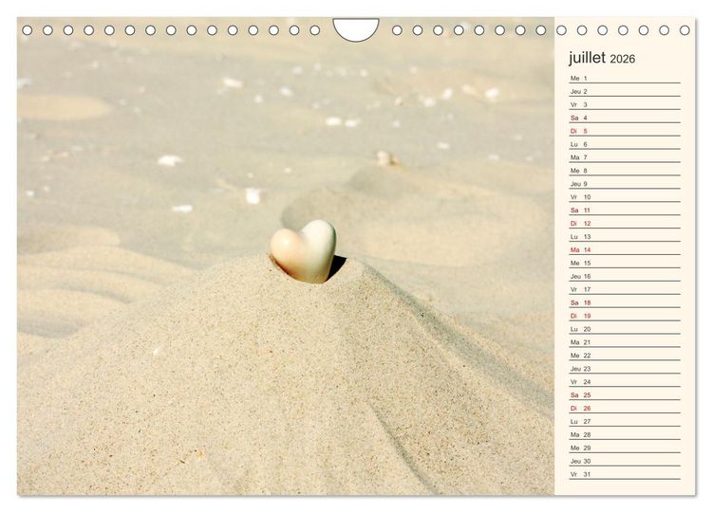This screenshot has height=512, width=712.
Task: Select the 'Di 26' date row
Action: click(625, 408)
